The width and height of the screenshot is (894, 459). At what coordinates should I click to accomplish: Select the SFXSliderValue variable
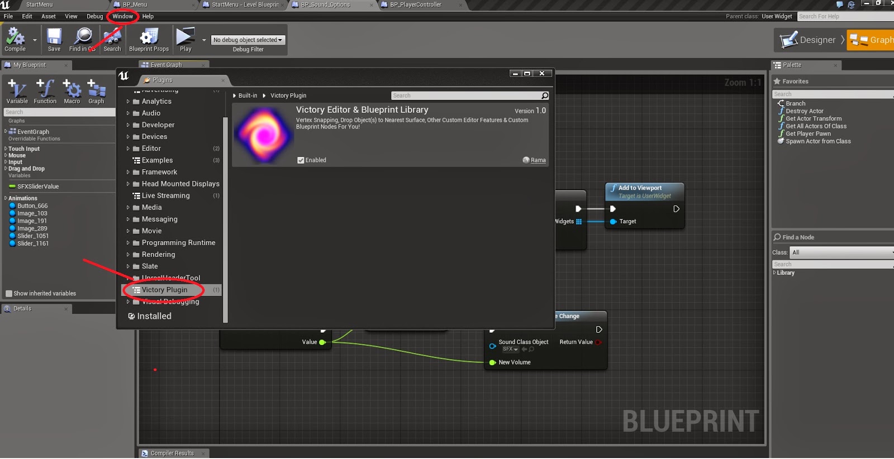pos(38,187)
